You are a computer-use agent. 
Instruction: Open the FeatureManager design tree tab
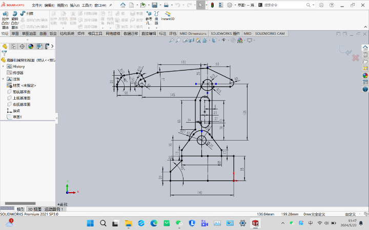tap(5, 46)
